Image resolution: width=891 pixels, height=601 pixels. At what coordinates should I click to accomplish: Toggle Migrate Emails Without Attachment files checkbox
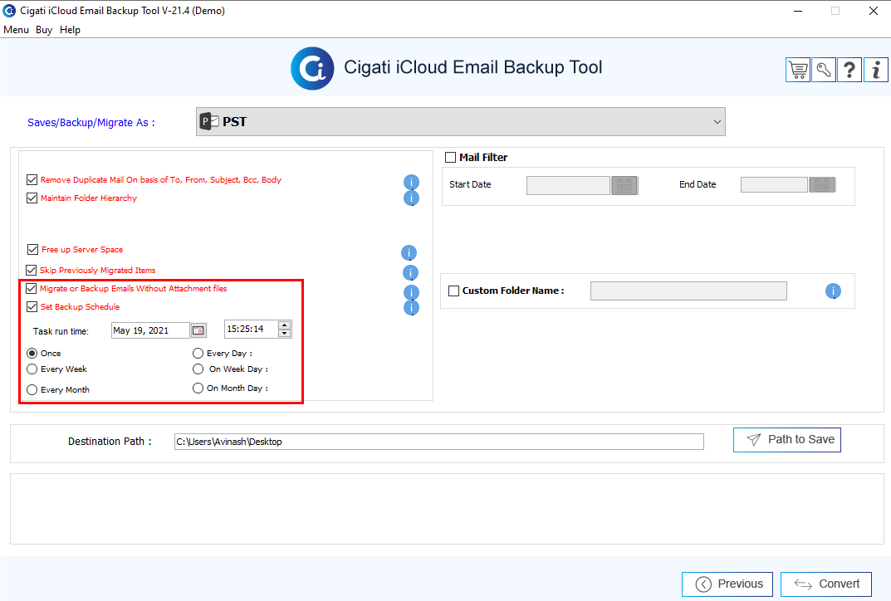32,289
